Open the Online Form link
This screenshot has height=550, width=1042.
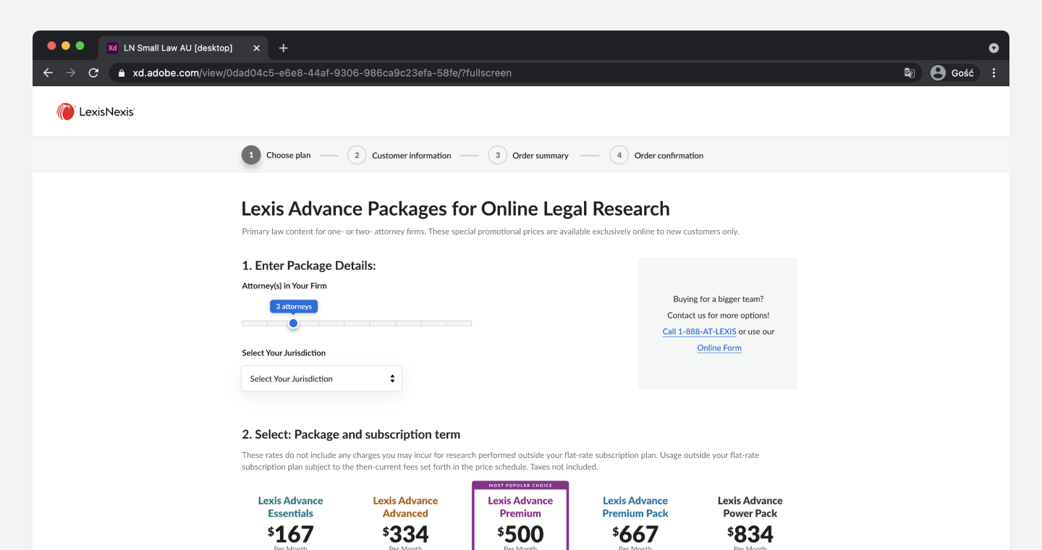coord(719,348)
